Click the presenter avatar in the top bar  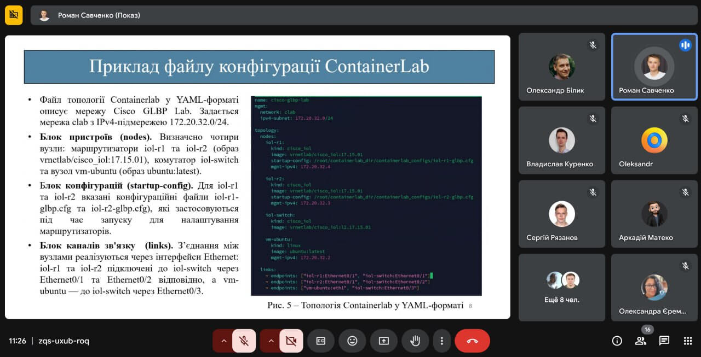click(x=44, y=15)
